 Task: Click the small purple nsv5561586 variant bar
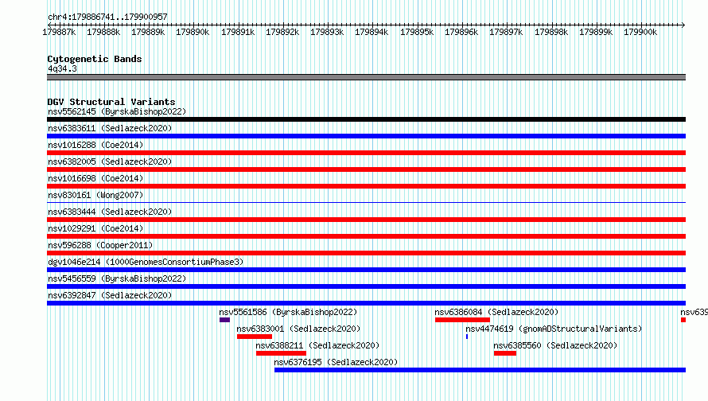[x=224, y=320]
